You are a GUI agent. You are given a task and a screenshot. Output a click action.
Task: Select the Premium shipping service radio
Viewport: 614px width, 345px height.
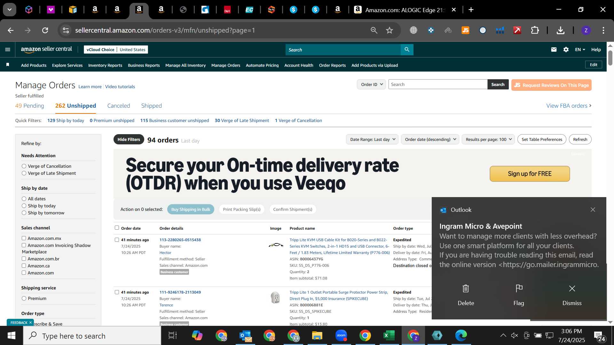point(24,298)
